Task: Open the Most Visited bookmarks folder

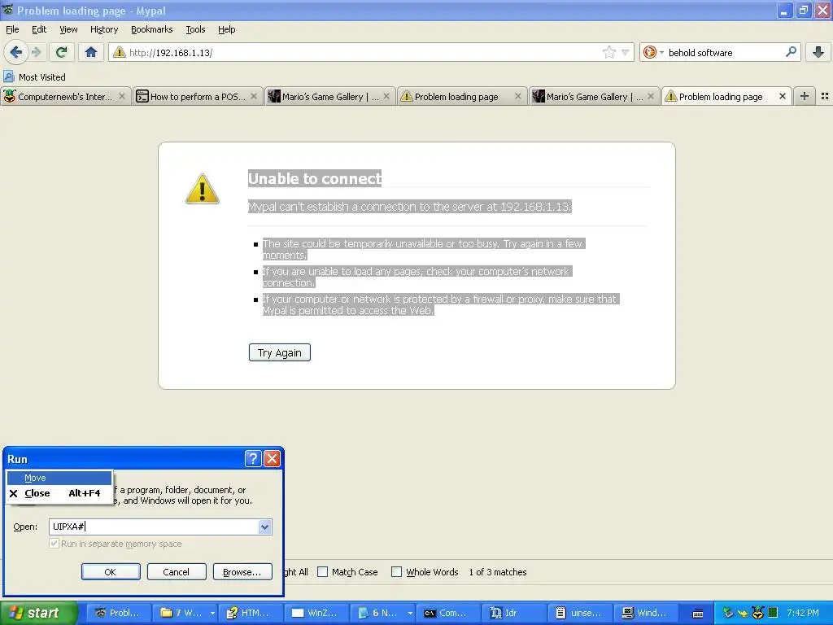Action: (34, 77)
